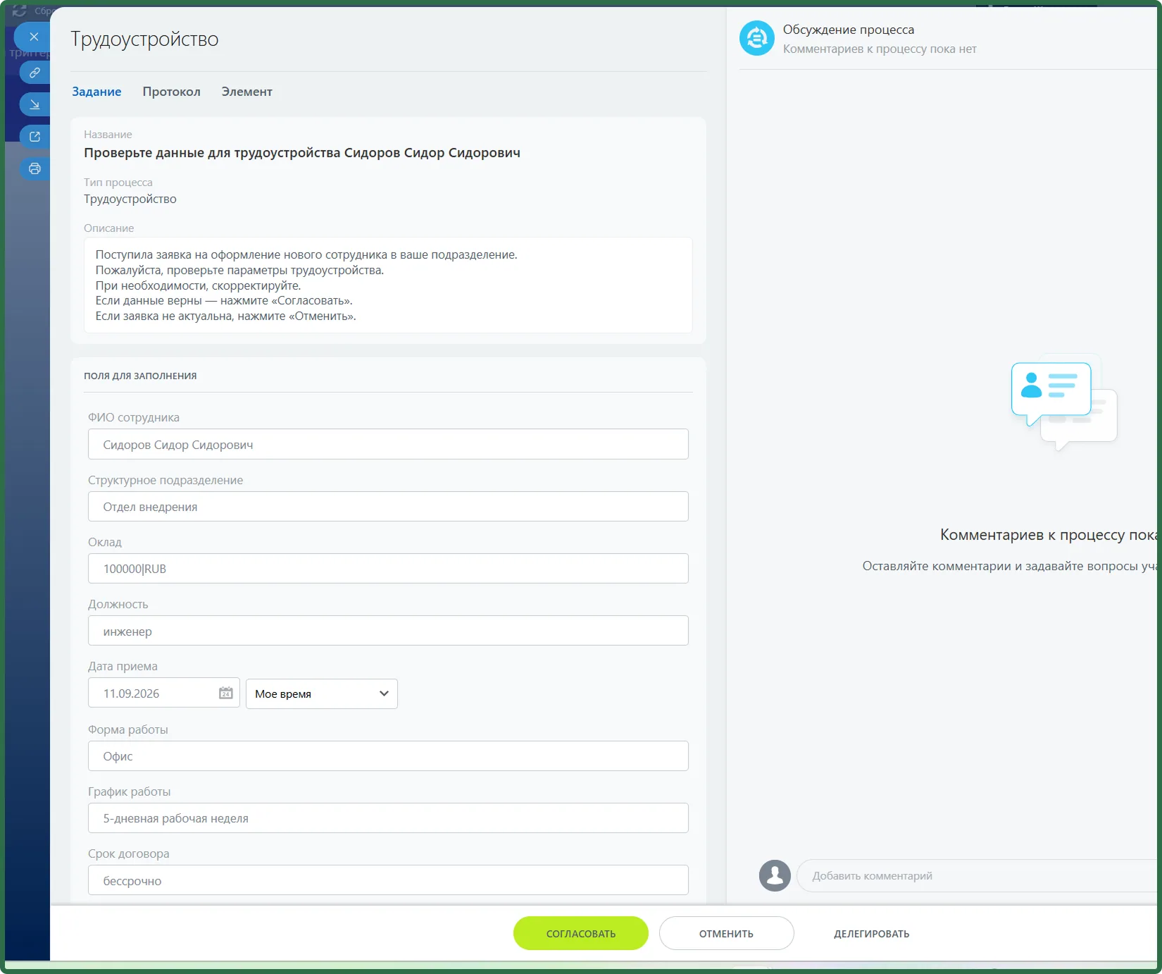Edit the График работы field
The width and height of the screenshot is (1162, 974).
point(388,818)
